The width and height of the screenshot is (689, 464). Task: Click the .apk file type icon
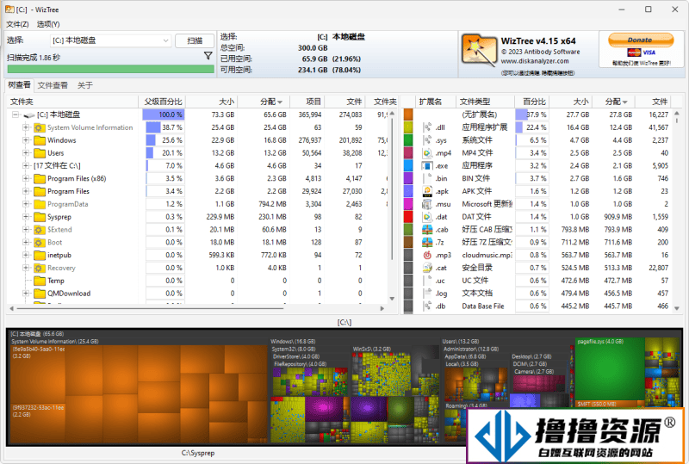pos(427,191)
